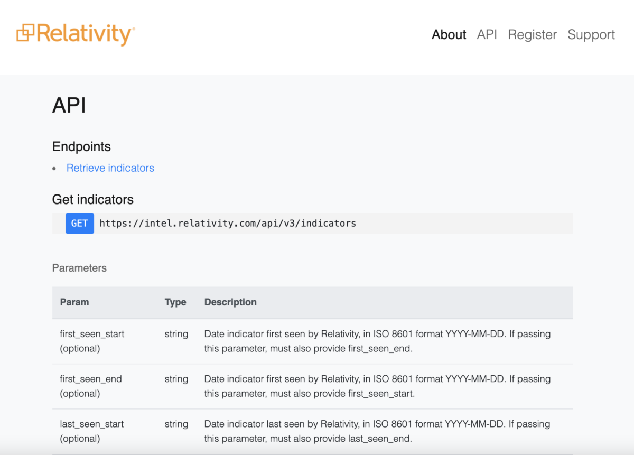Viewport: 634px width, 455px height.
Task: Click the API page heading
Action: click(x=69, y=105)
